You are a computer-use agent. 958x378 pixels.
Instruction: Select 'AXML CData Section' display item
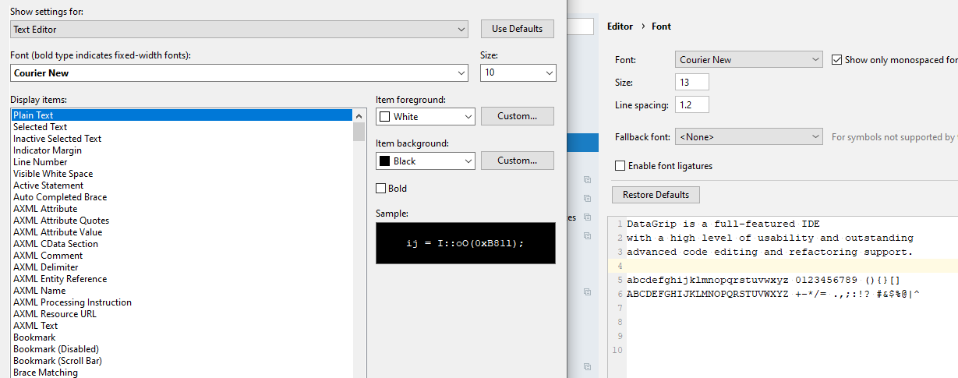(x=182, y=244)
